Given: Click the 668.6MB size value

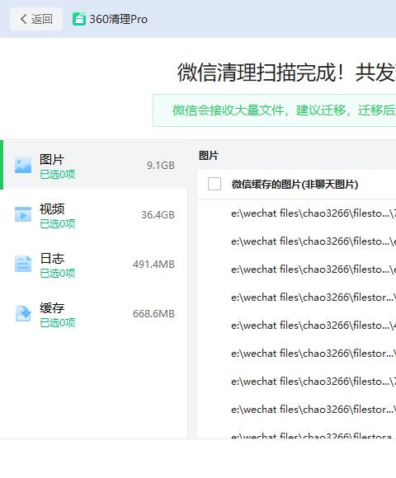Looking at the screenshot, I should 153,313.
